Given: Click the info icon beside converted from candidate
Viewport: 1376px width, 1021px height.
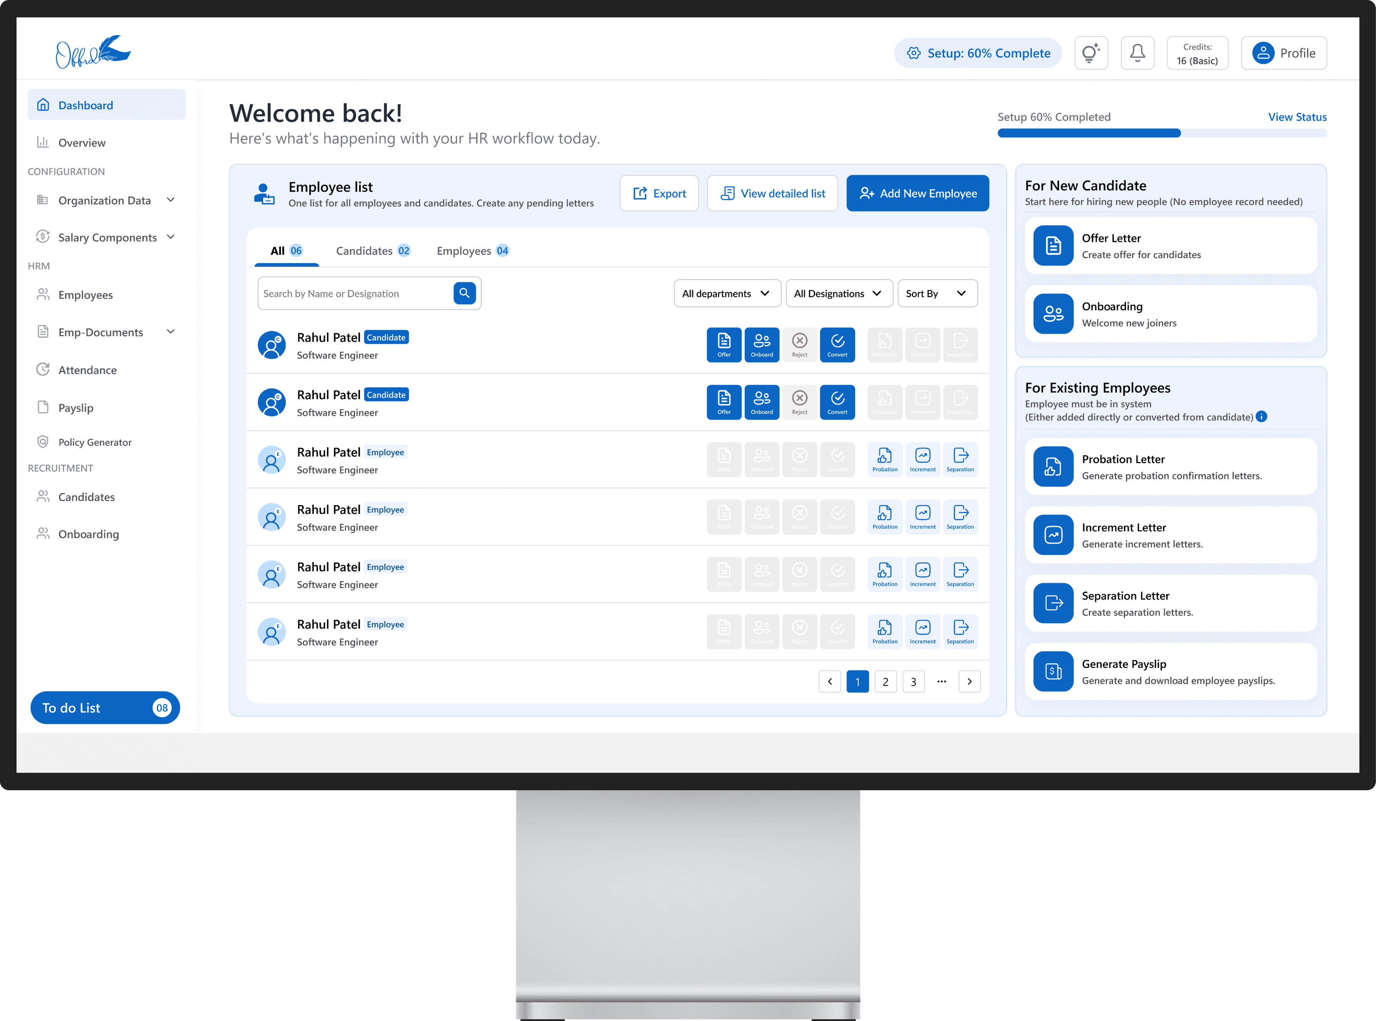Looking at the screenshot, I should tap(1262, 416).
